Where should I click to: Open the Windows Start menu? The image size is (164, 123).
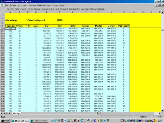click(5, 121)
